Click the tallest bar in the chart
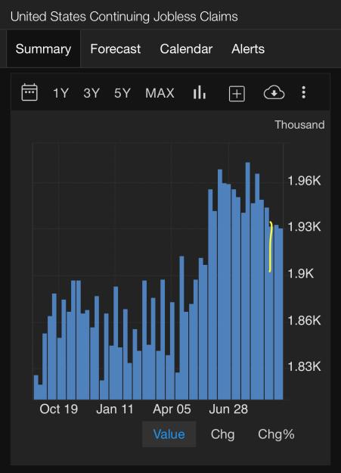 247,281
